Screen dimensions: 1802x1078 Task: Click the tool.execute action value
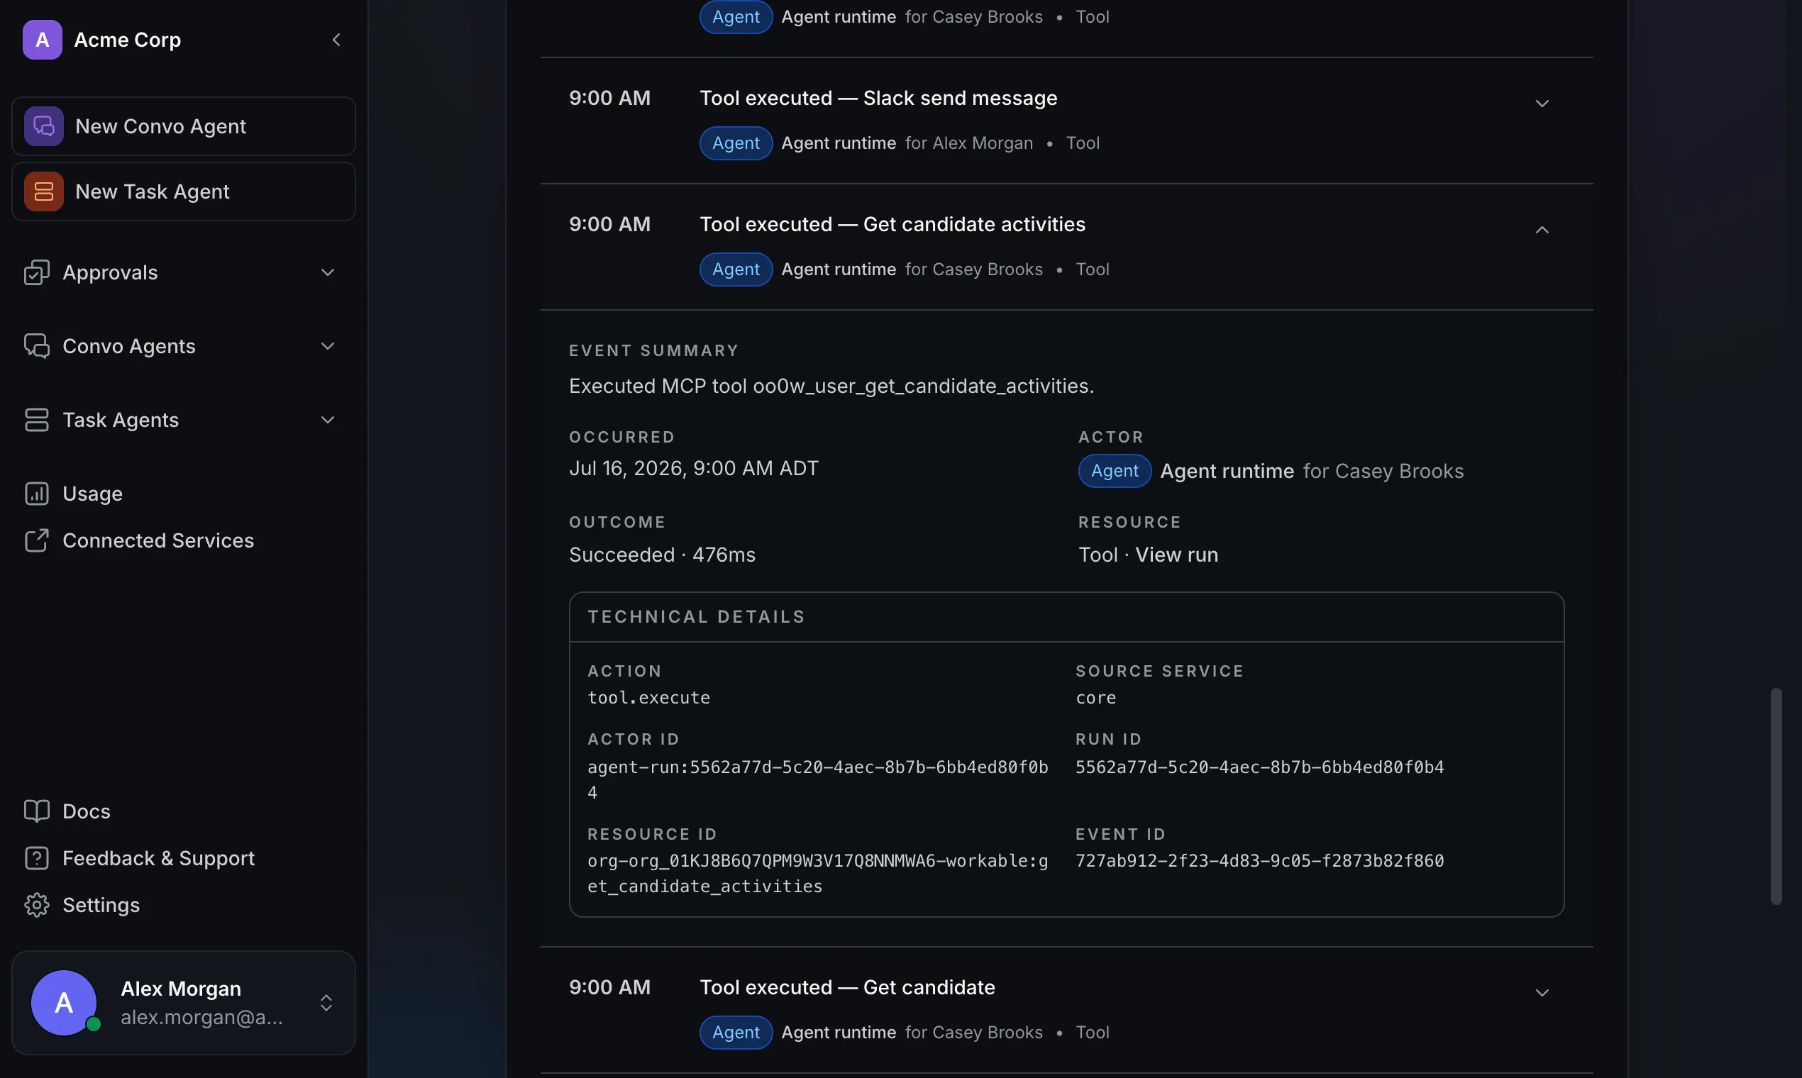pyautogui.click(x=649, y=698)
